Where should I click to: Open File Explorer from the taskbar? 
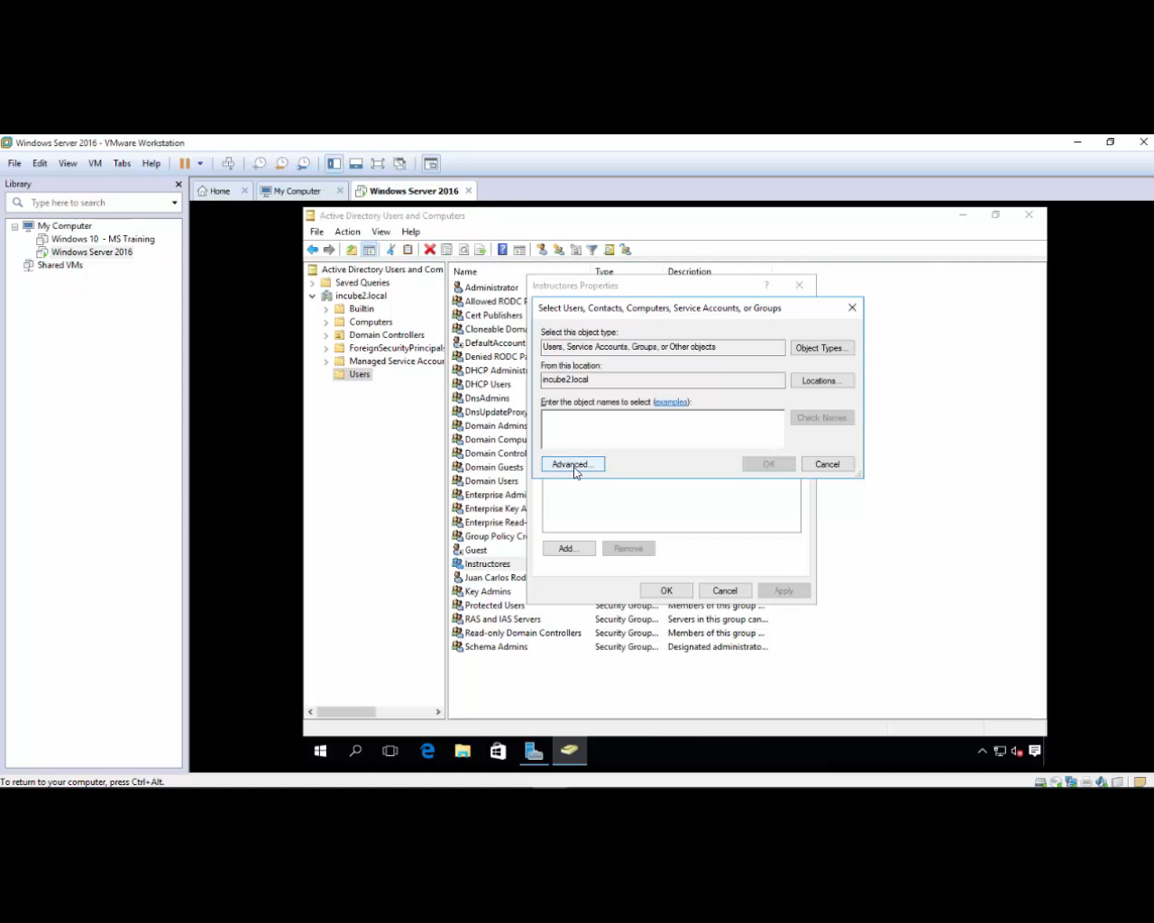coord(463,751)
